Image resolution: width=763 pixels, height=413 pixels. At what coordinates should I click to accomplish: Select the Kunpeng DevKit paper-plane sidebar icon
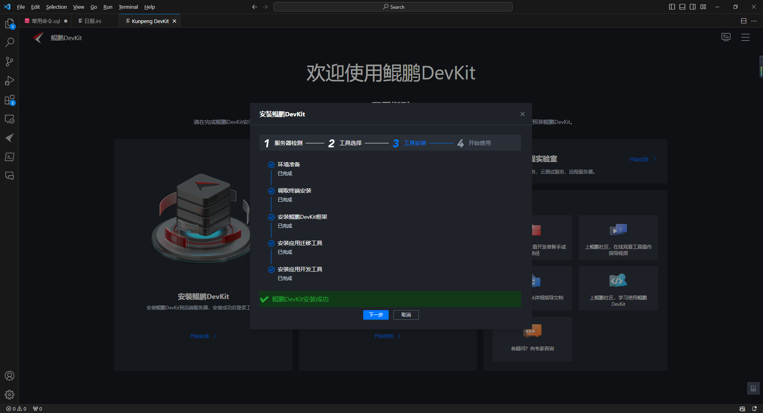[10, 138]
